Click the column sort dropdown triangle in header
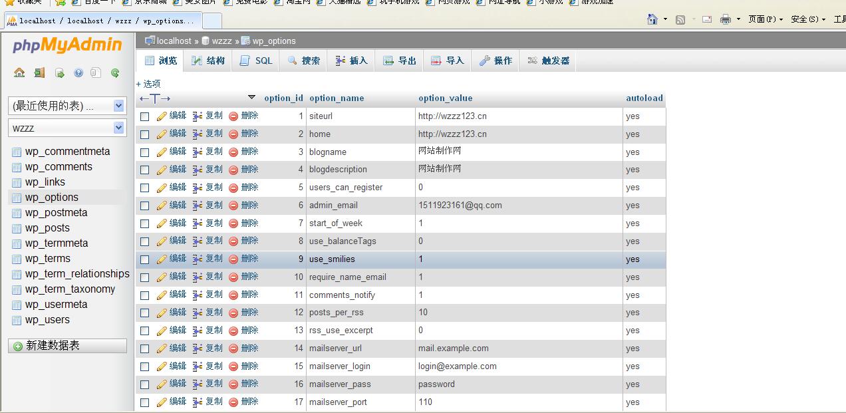Screen dimensions: 846x413 pyautogui.click(x=251, y=98)
